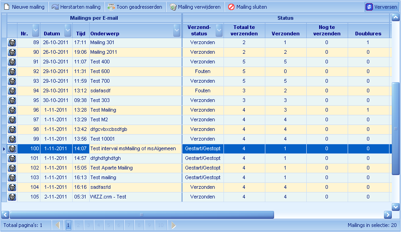This screenshot has width=401, height=232.
Task: Click the Doublures column header
Action: point(368,30)
